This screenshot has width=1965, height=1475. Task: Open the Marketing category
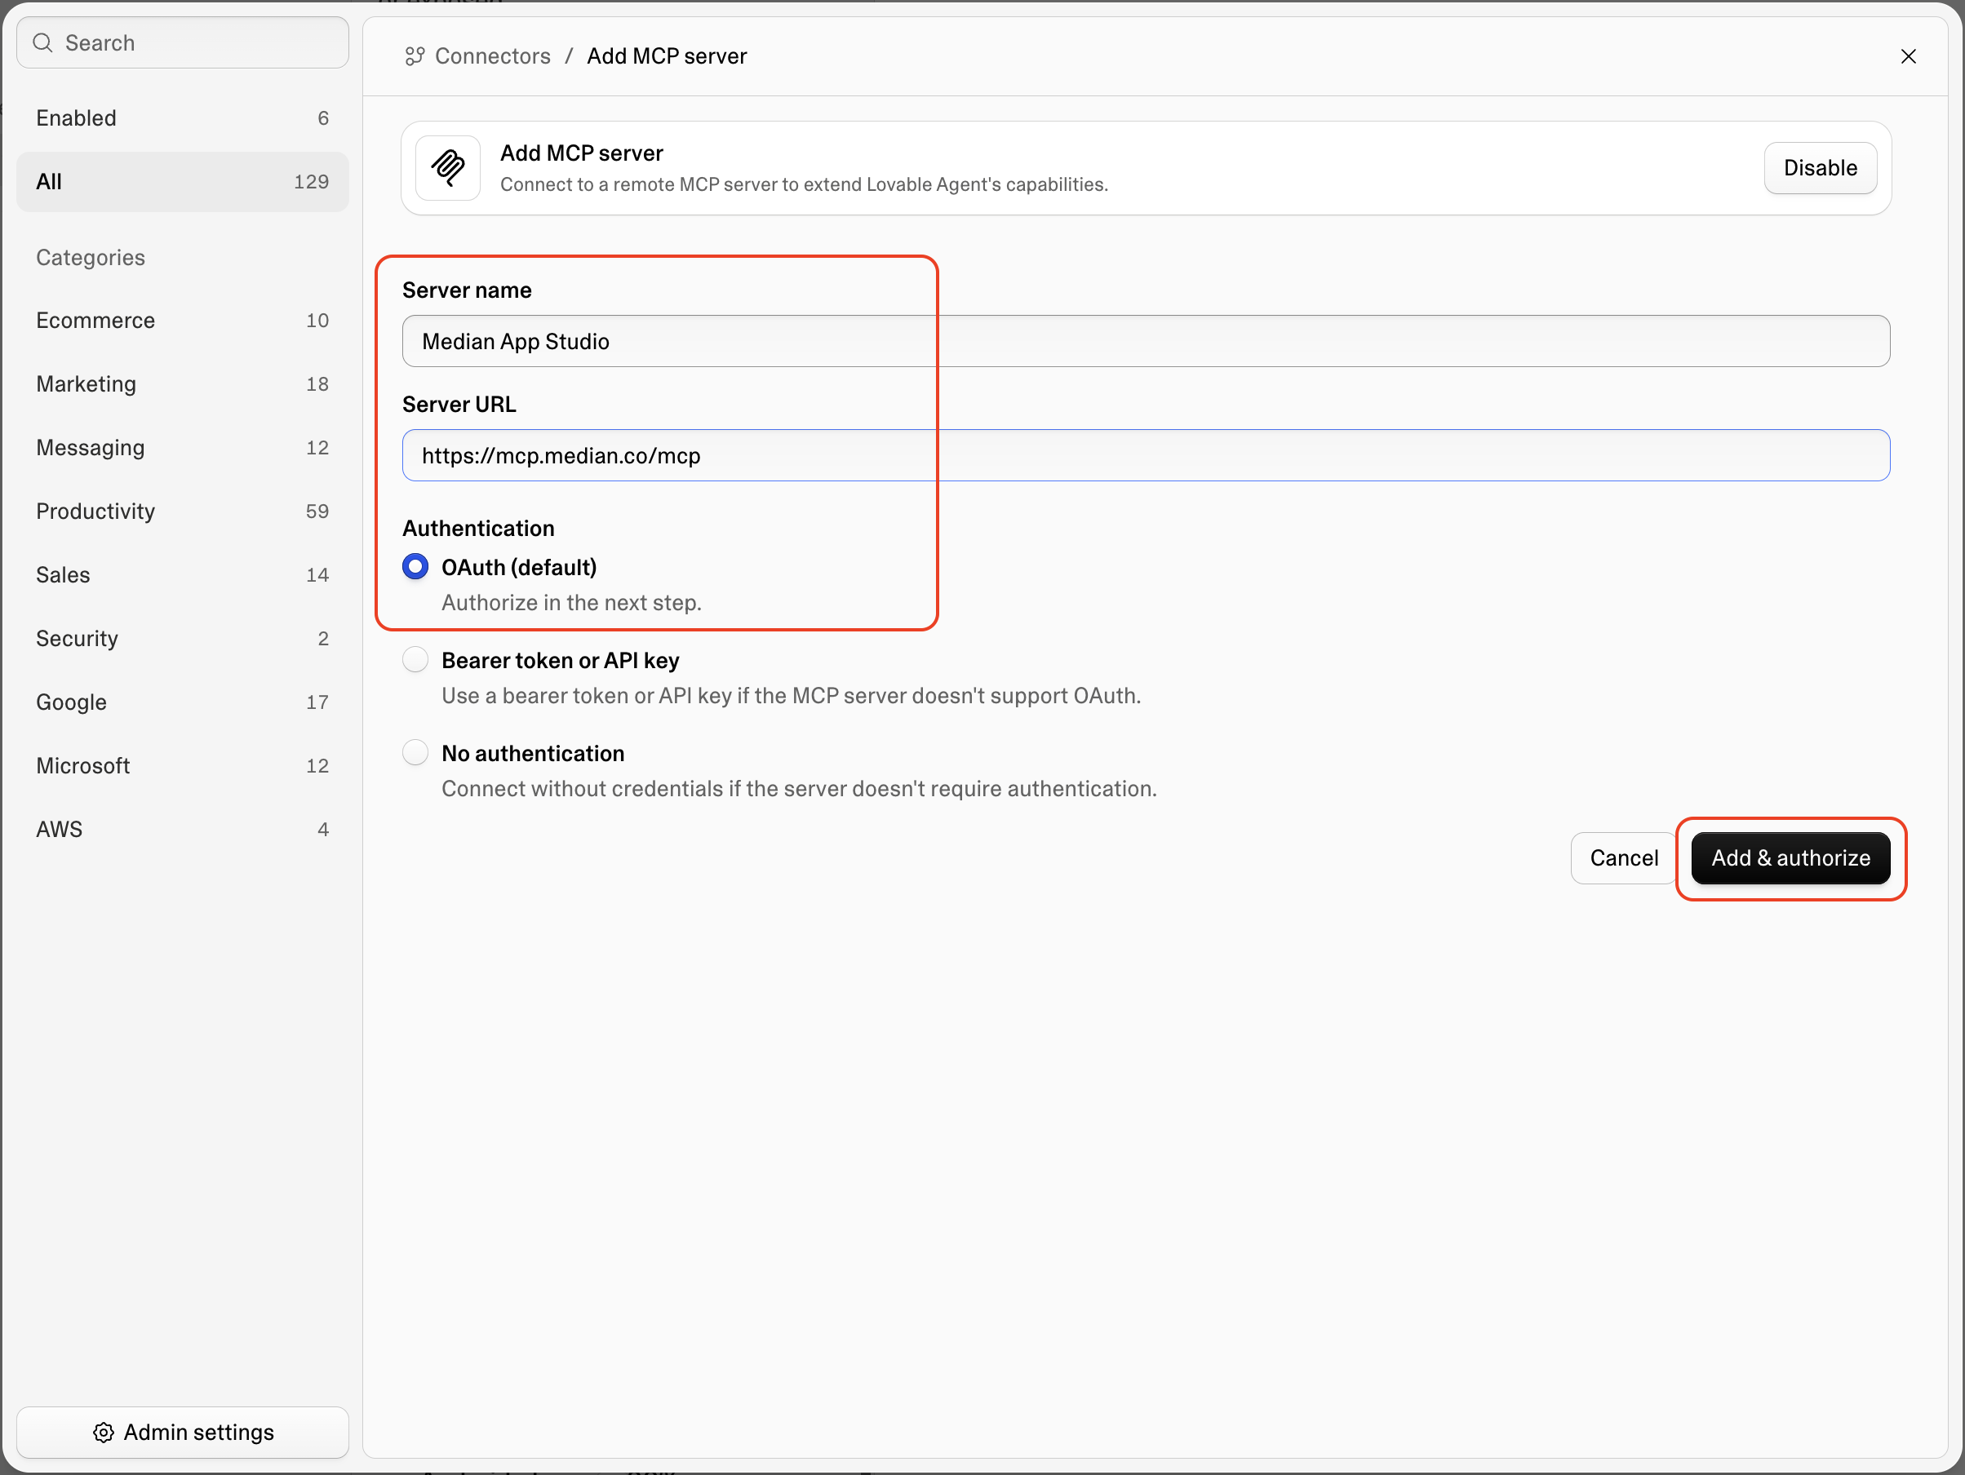[182, 383]
